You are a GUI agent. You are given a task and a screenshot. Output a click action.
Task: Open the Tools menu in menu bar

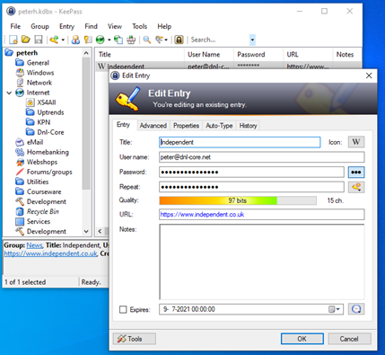140,26
